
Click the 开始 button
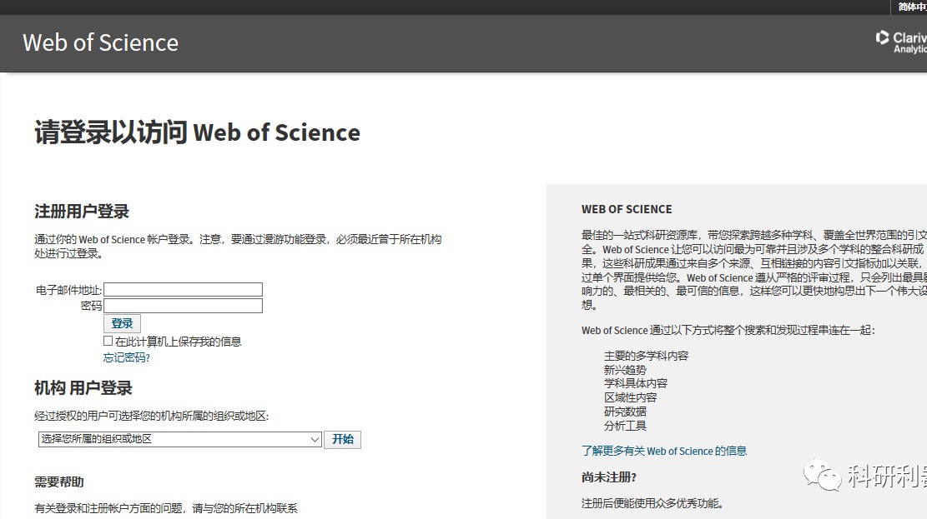tap(342, 439)
